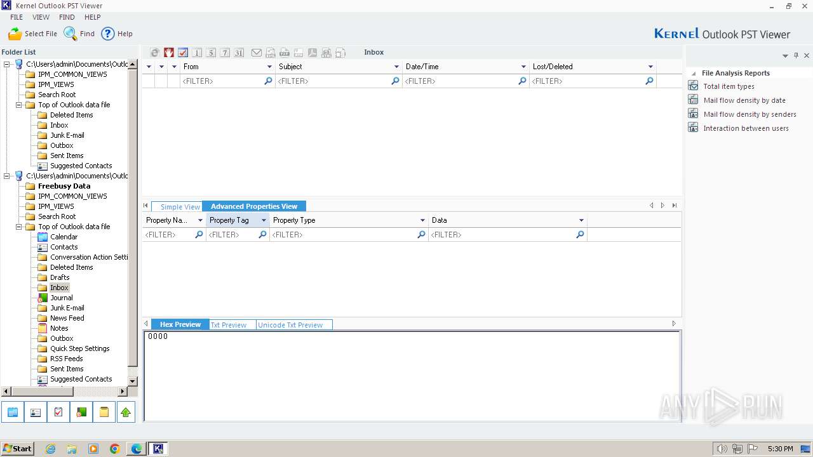Open the Notes shortcut button

[x=104, y=413]
